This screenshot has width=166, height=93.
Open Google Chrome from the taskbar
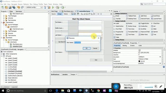click(x=98, y=91)
